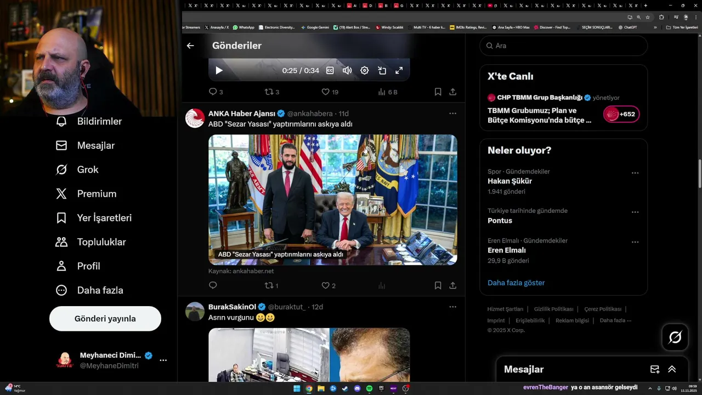Viewport: 702px width, 395px height.
Task: Open the options menu for the Eren Elmalı trend
Action: tap(635, 242)
